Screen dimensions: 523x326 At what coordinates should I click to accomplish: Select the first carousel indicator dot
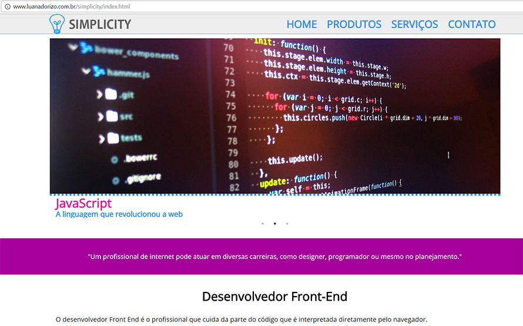click(x=262, y=224)
